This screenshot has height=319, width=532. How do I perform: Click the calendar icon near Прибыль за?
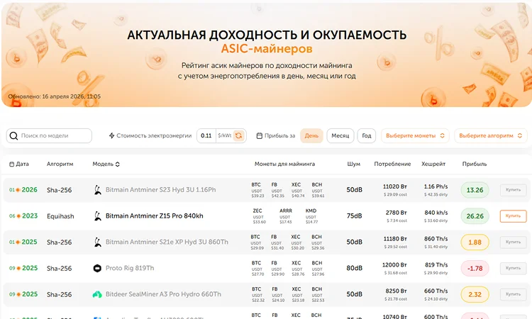point(259,135)
